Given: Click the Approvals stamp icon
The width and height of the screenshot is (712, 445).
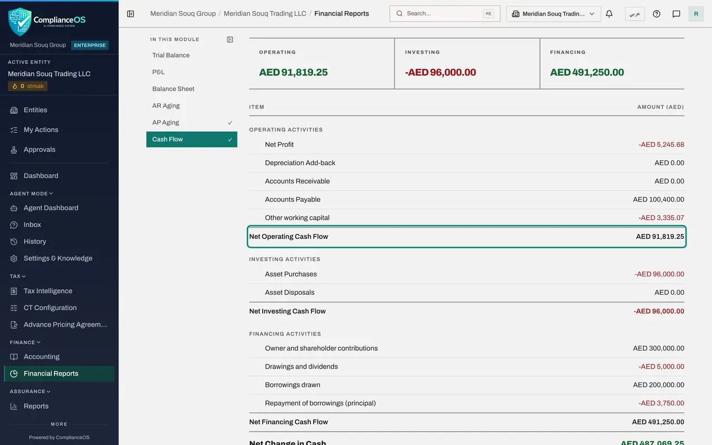Looking at the screenshot, I should (14, 150).
